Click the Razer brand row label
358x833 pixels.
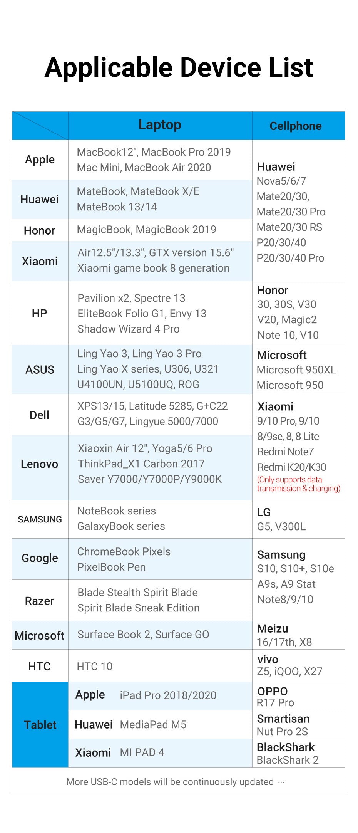(40, 601)
